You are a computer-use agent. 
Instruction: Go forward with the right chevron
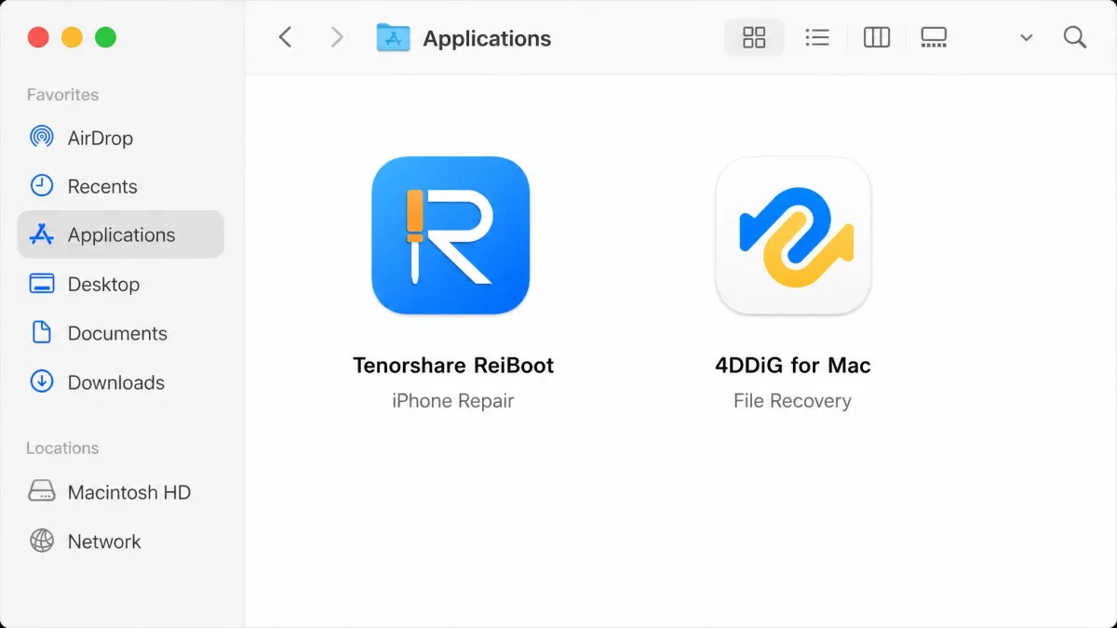coord(337,37)
